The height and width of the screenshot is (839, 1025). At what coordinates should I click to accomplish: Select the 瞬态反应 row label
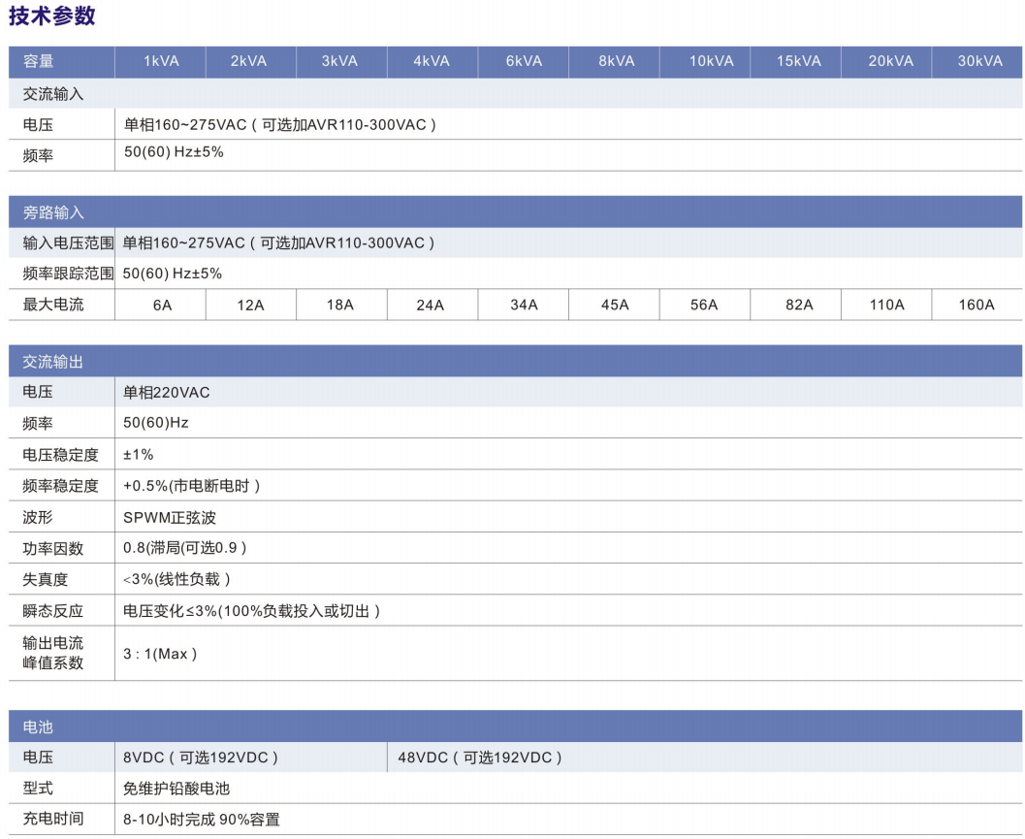(x=53, y=611)
